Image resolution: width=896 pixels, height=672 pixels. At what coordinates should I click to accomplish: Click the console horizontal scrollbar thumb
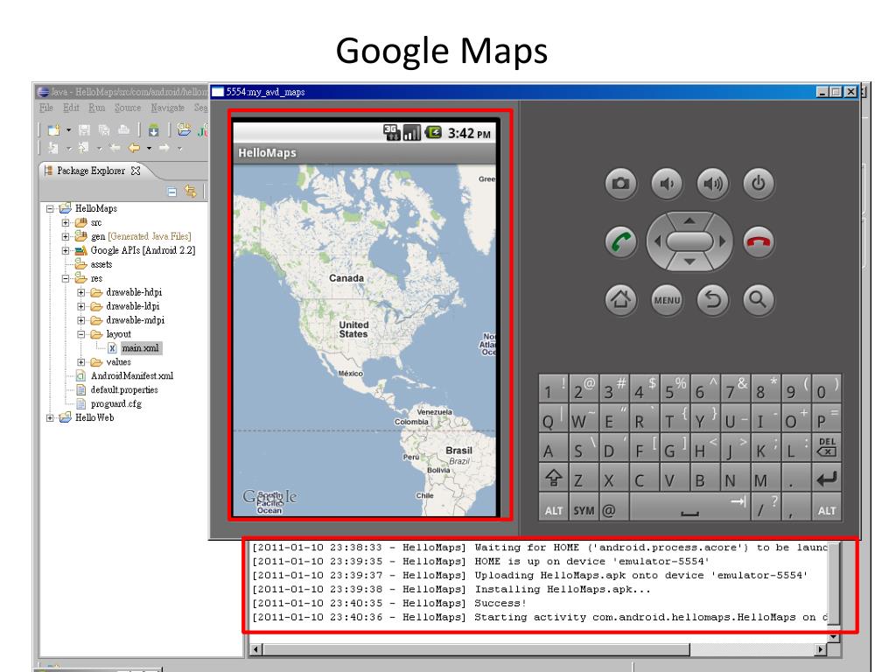point(477,649)
